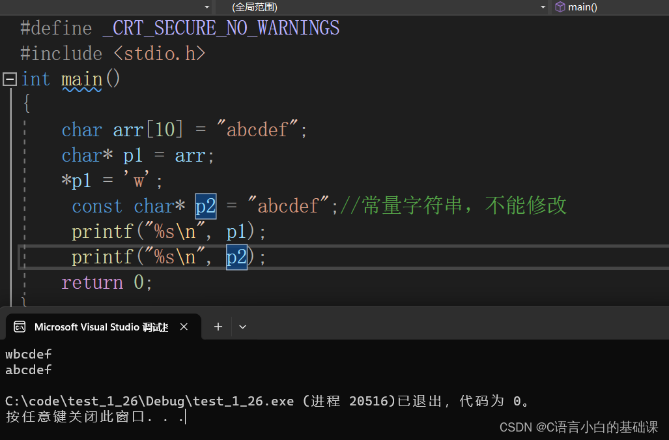Open the global scope dropdown arrow
Screen dimensions: 669x440
pos(543,7)
